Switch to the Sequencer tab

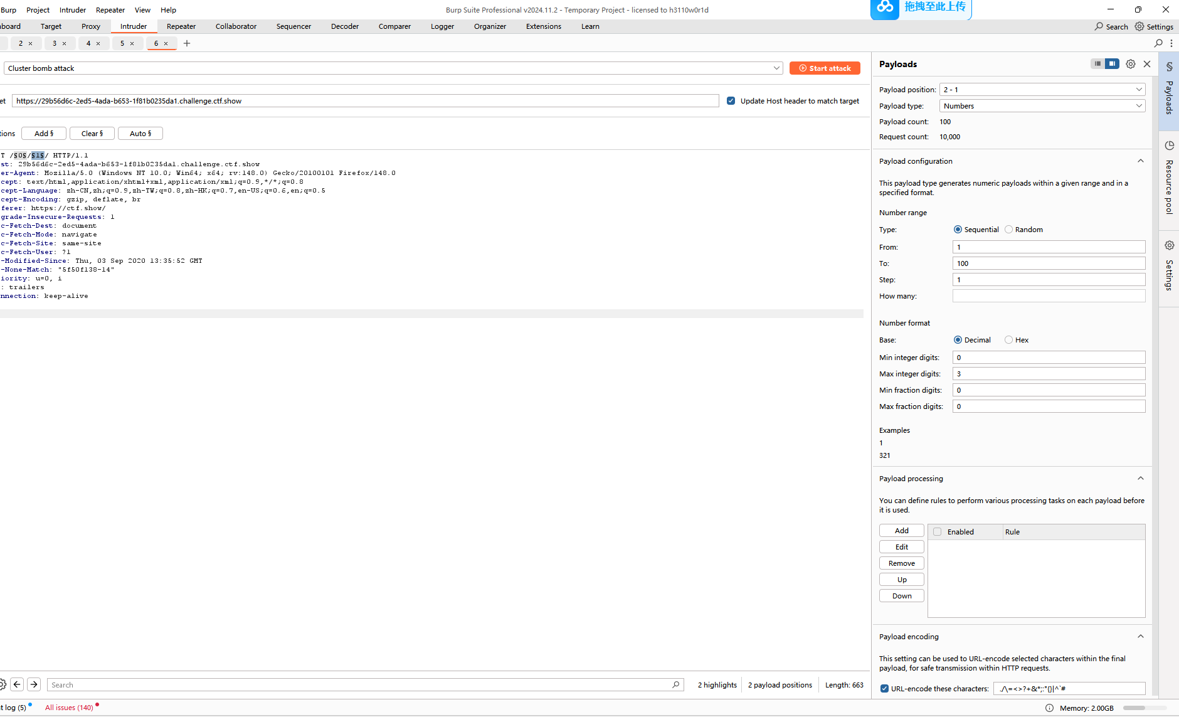(293, 26)
